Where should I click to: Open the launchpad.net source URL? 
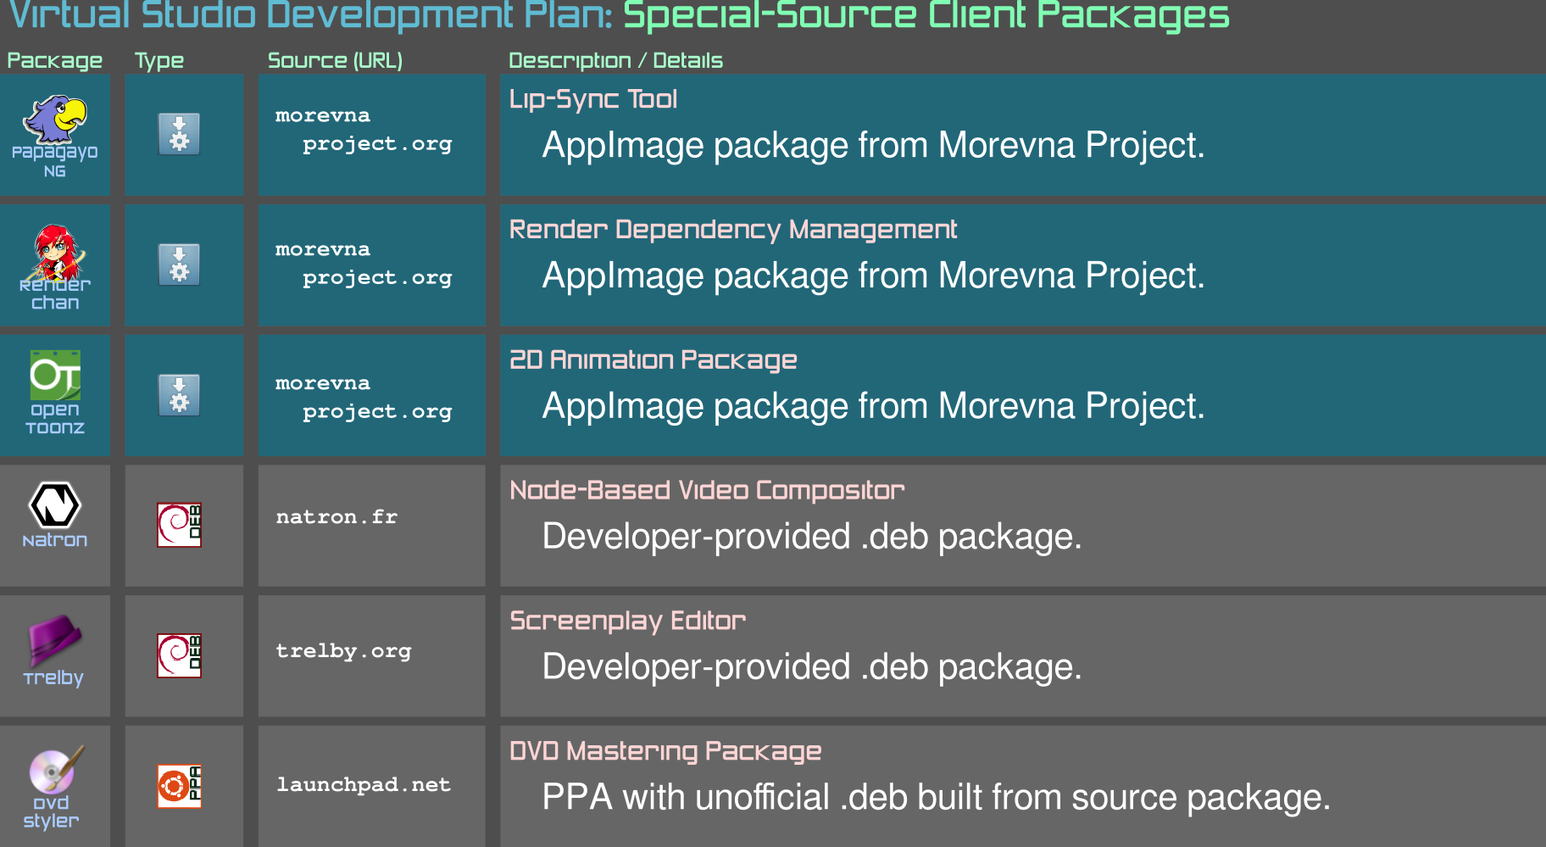pyautogui.click(x=363, y=785)
